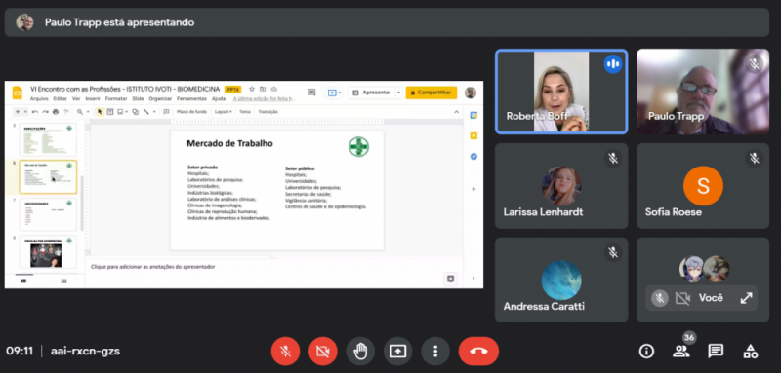Open the Ferramentas menu
Screen dimensions: 781x373
point(191,98)
